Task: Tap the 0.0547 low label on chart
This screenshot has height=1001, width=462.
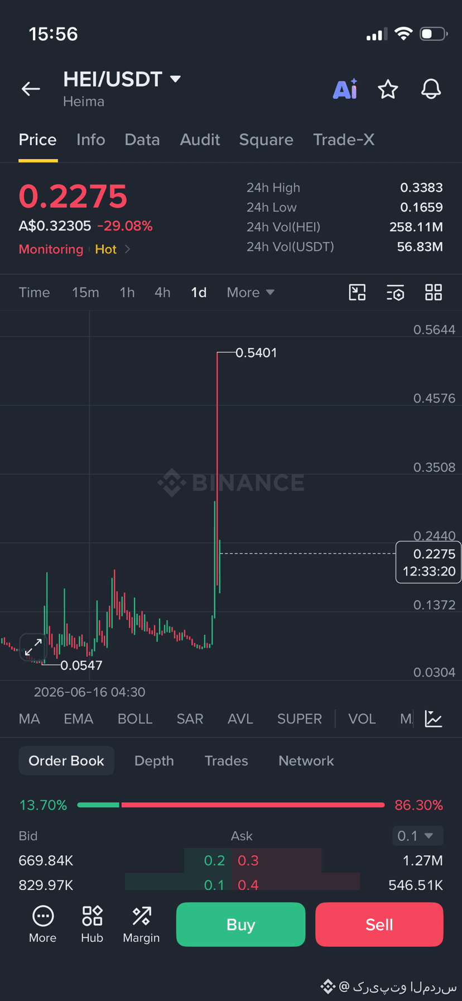Action: pyautogui.click(x=81, y=665)
